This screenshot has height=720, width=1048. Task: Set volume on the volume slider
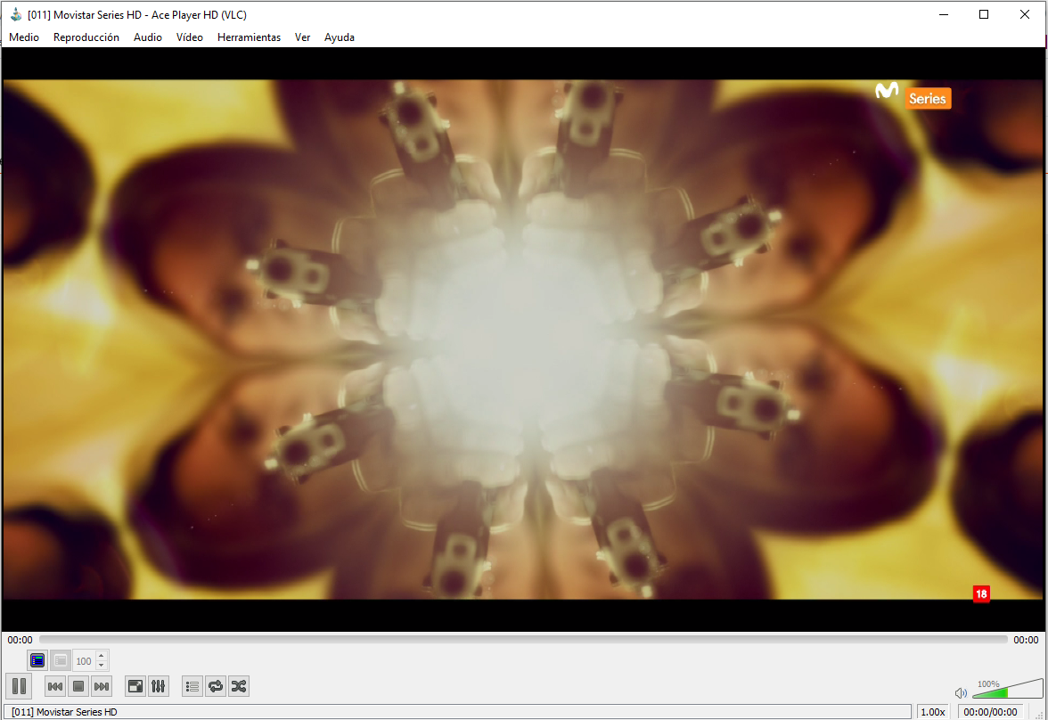[1008, 689]
